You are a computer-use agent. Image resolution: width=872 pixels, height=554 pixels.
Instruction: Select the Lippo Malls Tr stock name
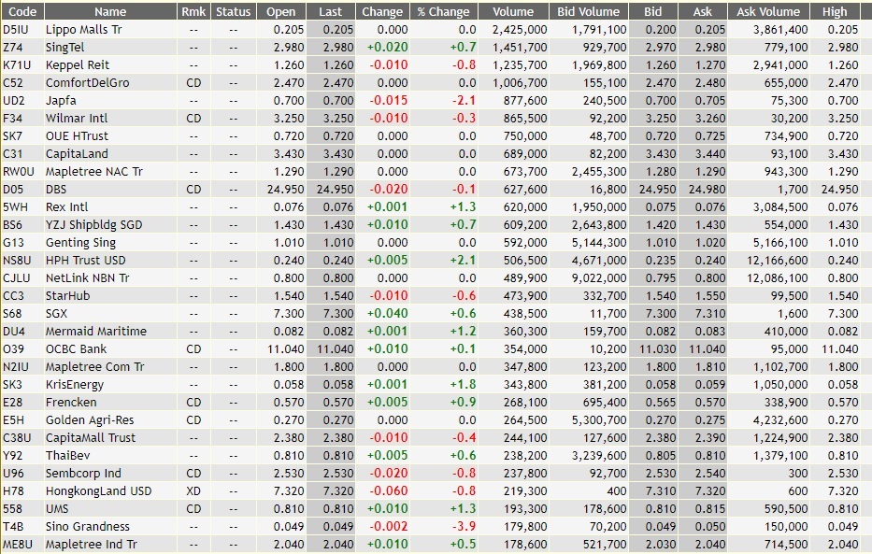(83, 30)
